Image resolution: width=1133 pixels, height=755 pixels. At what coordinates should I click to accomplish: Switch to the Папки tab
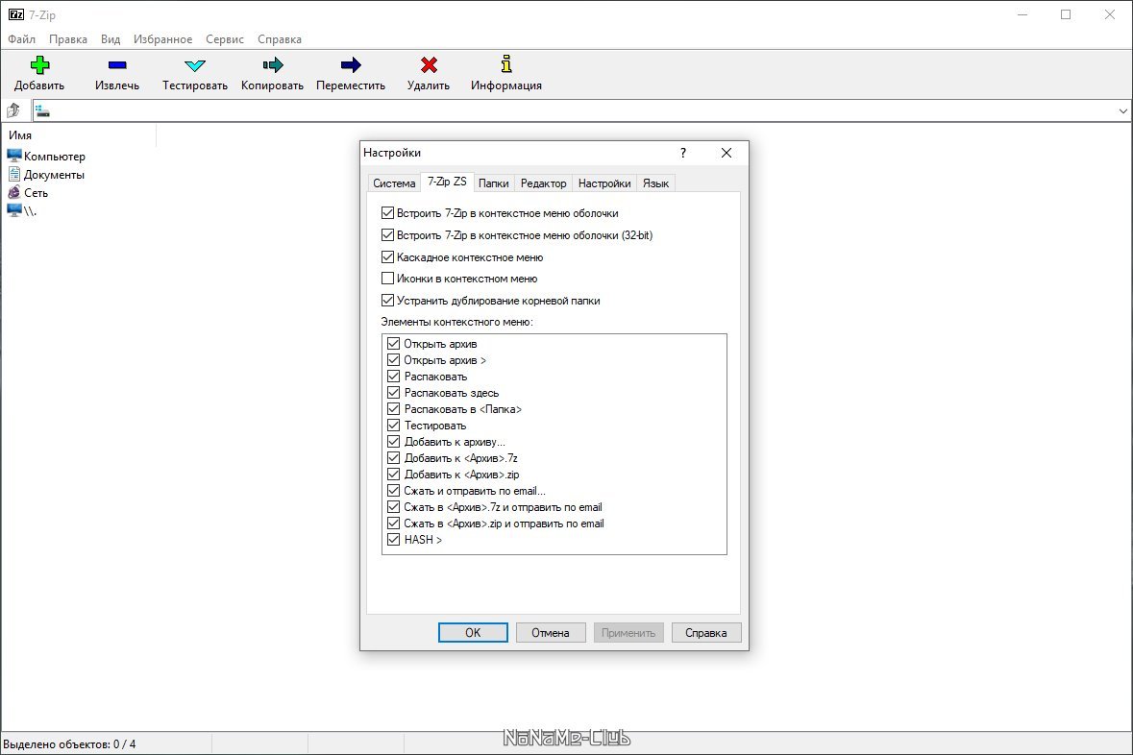[494, 183]
